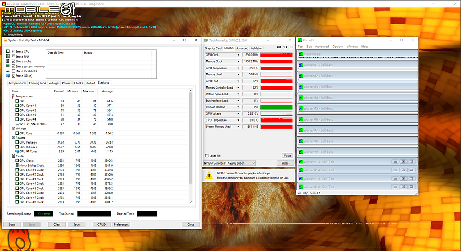Click the Clear button in AIDA64

point(57,224)
